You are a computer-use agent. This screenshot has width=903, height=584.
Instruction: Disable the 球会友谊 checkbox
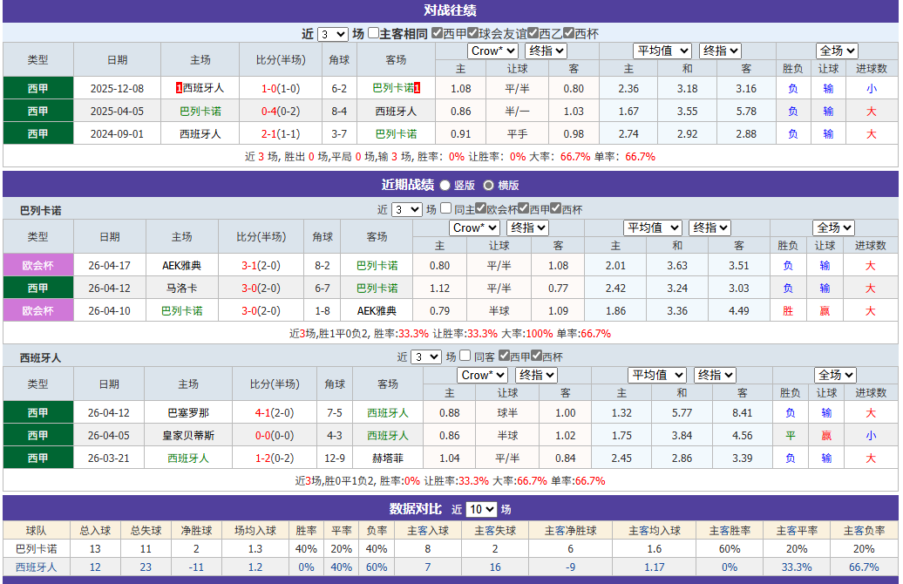pyautogui.click(x=472, y=29)
